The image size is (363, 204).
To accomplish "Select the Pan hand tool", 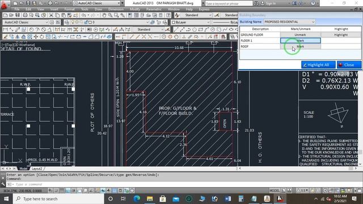I will (x=104, y=15).
